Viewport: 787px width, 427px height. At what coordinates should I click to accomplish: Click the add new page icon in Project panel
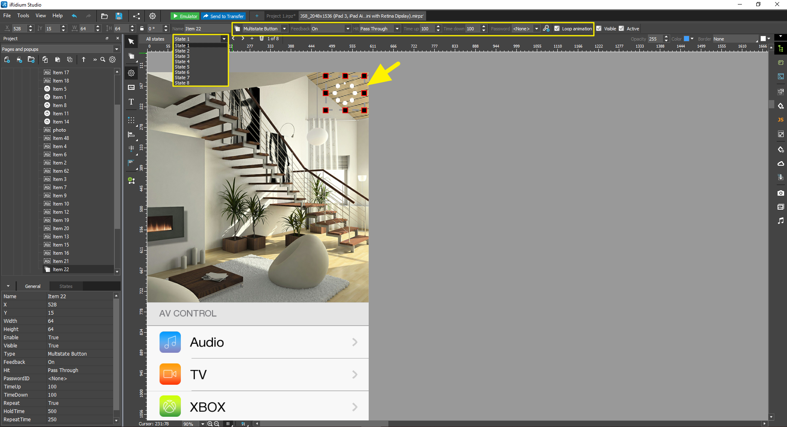point(7,59)
